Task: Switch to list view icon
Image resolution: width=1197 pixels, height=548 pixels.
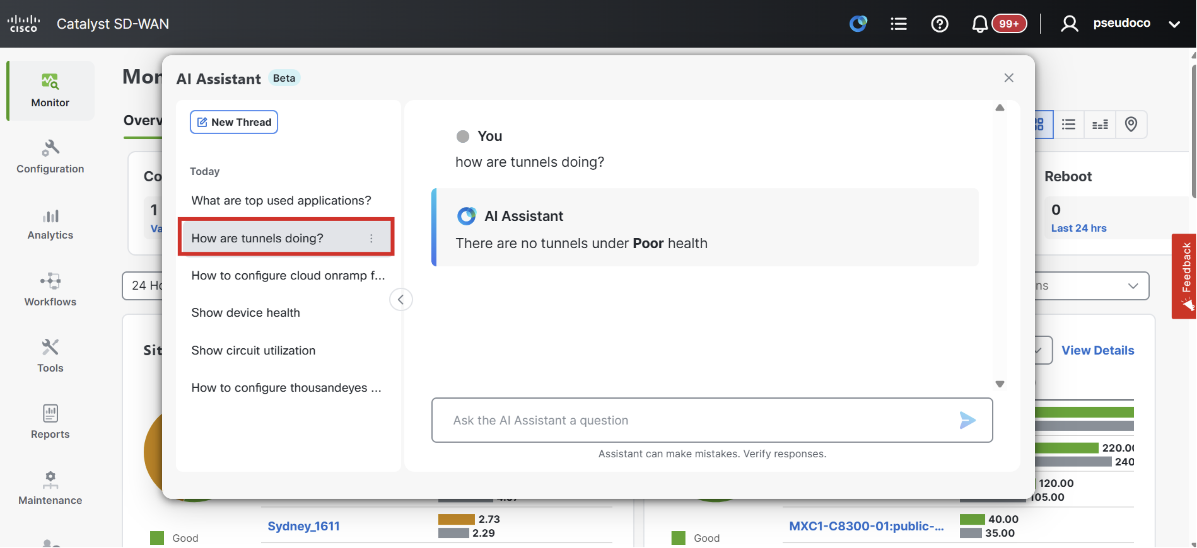Action: pos(1068,124)
